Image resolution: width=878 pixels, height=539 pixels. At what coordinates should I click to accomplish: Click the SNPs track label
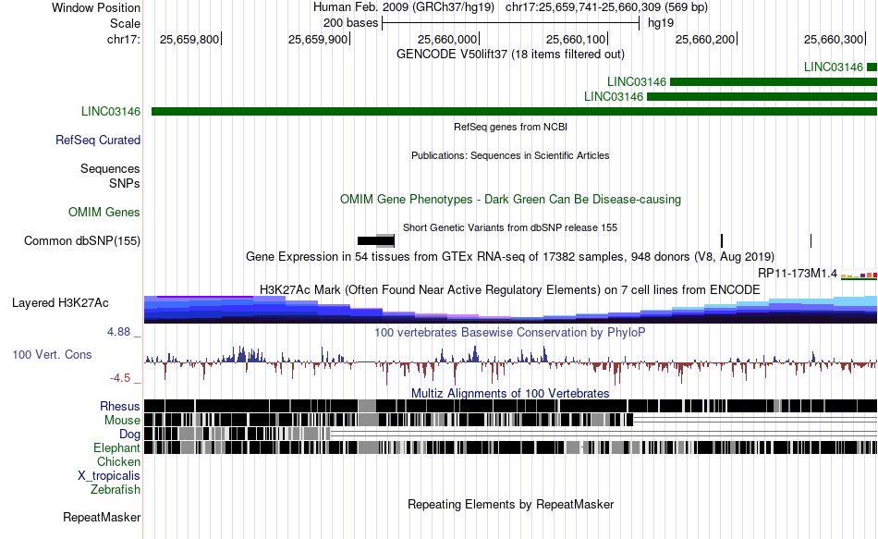125,183
